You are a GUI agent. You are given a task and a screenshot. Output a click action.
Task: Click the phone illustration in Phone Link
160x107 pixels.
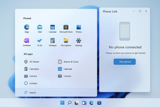[125, 31]
